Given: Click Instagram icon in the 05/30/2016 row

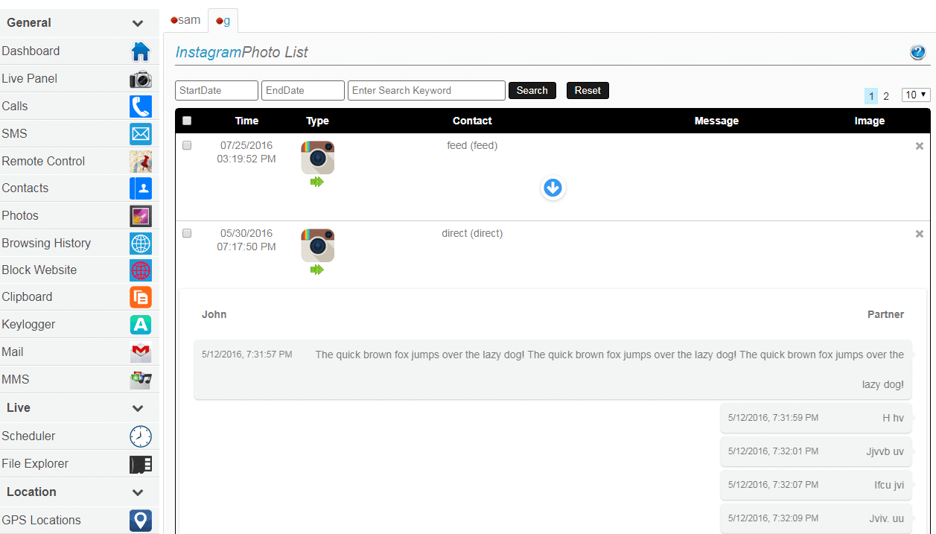Looking at the screenshot, I should pyautogui.click(x=317, y=245).
